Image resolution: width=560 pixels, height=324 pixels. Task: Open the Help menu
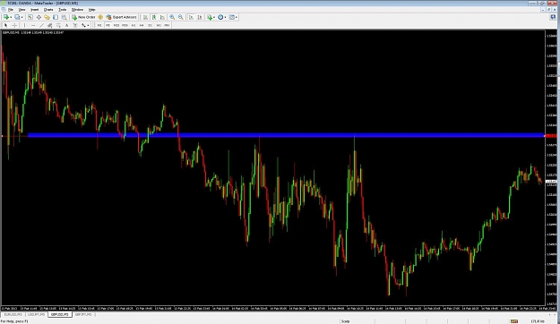pos(91,10)
